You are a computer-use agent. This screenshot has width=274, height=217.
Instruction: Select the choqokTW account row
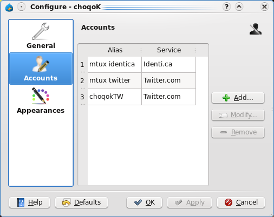coord(142,97)
